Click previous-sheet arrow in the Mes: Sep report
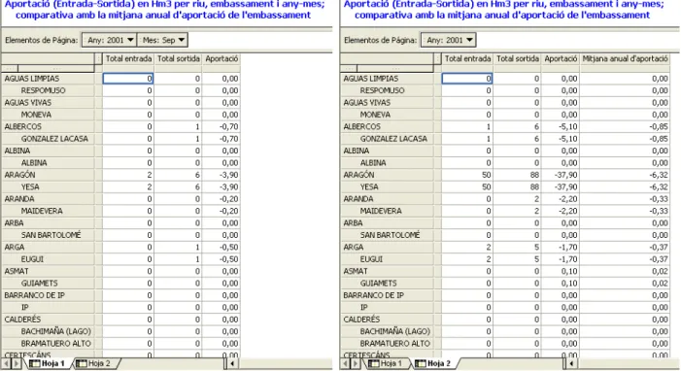 (6, 363)
